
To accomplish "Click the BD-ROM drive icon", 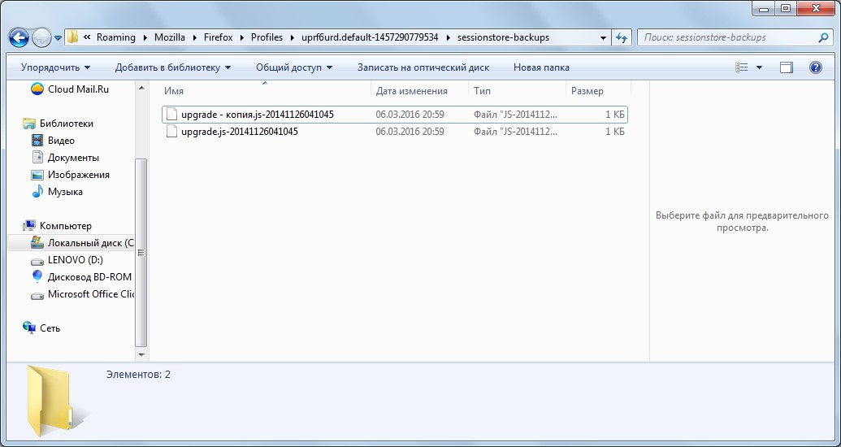I will coord(37,277).
